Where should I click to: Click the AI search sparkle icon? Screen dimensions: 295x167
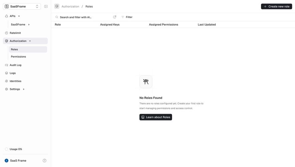pos(115,17)
